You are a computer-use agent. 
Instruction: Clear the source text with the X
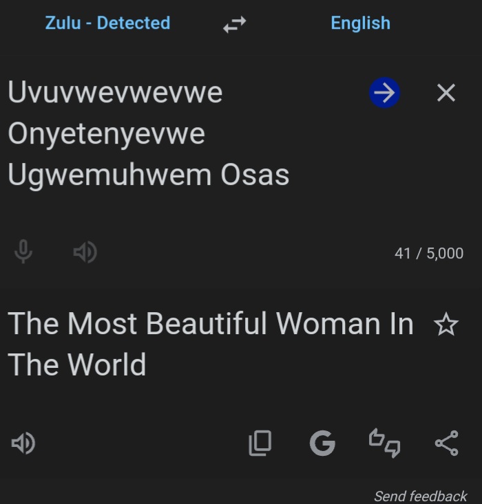[x=446, y=93]
